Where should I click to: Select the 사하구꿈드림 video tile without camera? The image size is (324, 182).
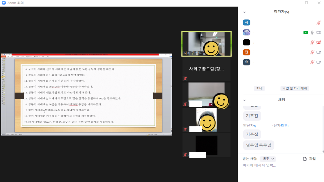click(x=206, y=69)
